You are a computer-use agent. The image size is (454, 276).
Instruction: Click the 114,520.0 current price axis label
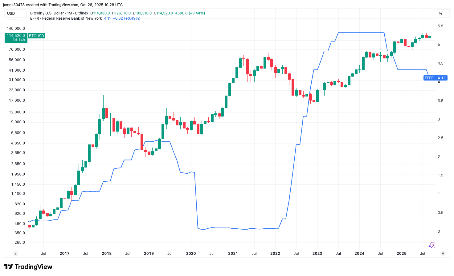(16, 36)
